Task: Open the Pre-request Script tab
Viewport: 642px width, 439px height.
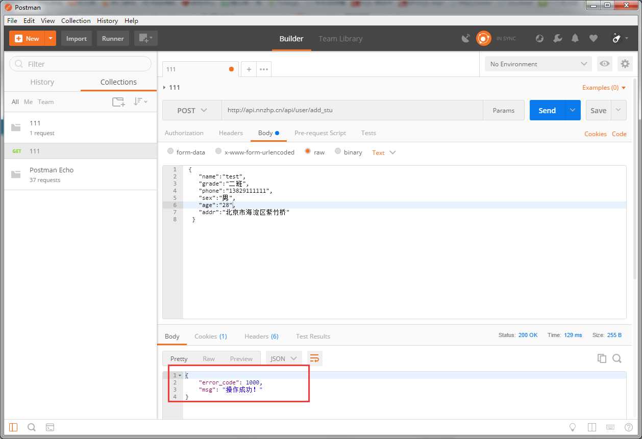Action: [x=320, y=133]
